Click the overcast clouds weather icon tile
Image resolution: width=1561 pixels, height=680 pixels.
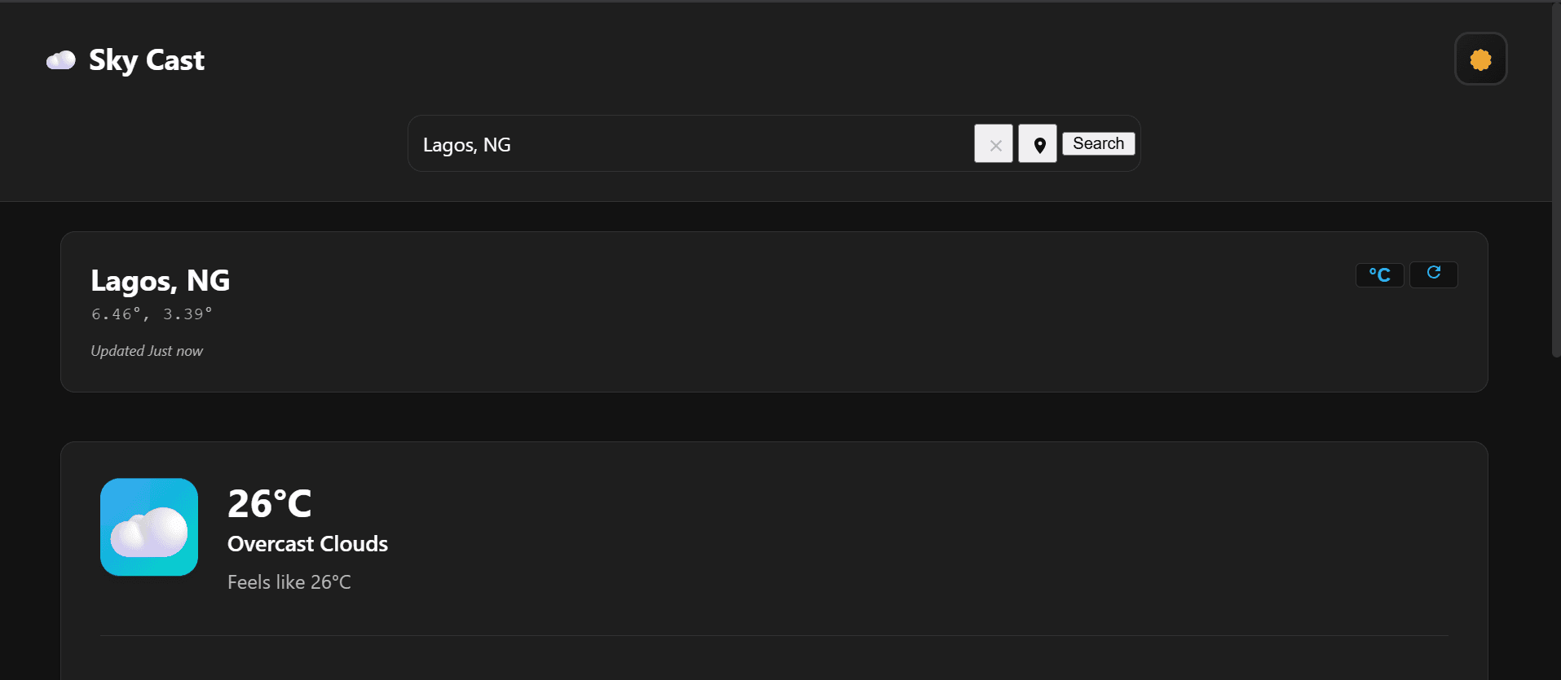149,527
